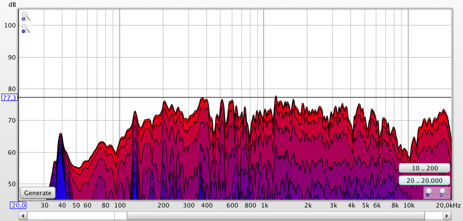
Task: Set frequency range to 10 .. 200
Action: tap(425, 168)
